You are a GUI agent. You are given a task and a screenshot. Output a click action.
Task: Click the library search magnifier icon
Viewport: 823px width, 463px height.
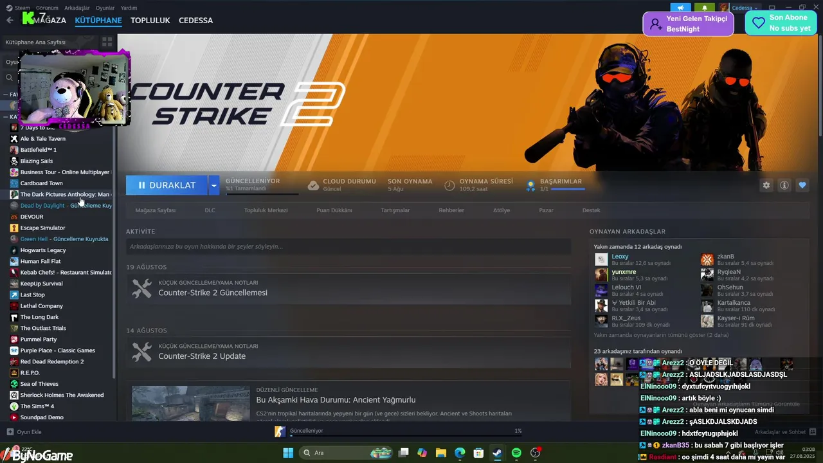[10, 78]
